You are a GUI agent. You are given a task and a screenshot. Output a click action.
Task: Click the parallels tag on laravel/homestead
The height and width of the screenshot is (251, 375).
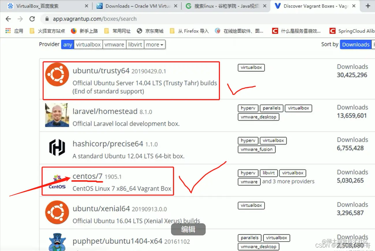pos(271,108)
